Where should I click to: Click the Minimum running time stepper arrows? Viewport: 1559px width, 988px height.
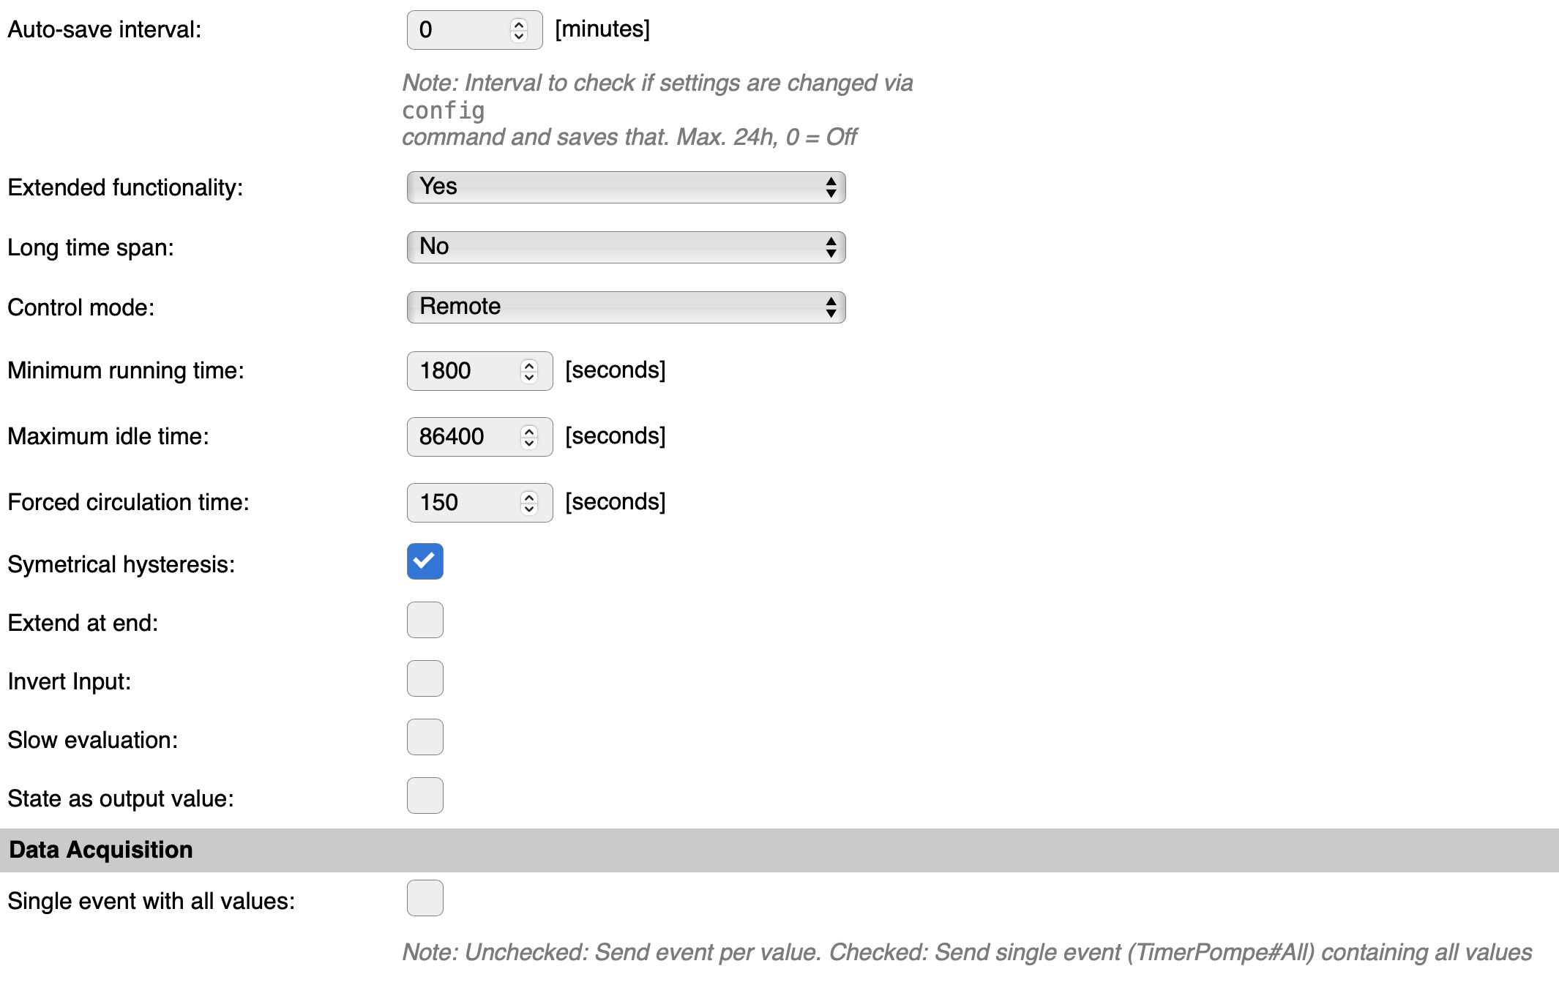click(529, 371)
